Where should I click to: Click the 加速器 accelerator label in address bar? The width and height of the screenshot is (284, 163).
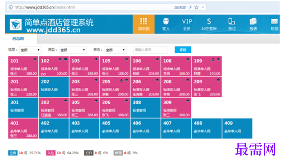(180, 7)
